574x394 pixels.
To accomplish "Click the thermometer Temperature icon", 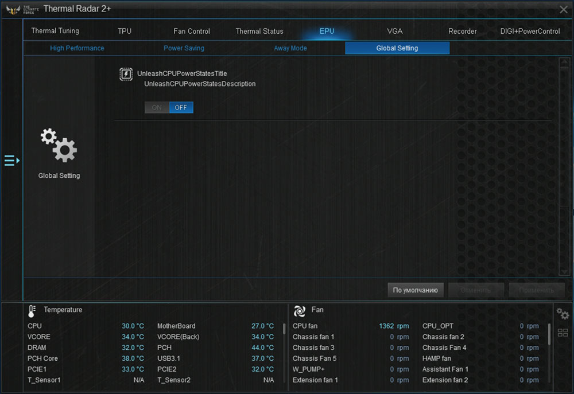I will [32, 311].
